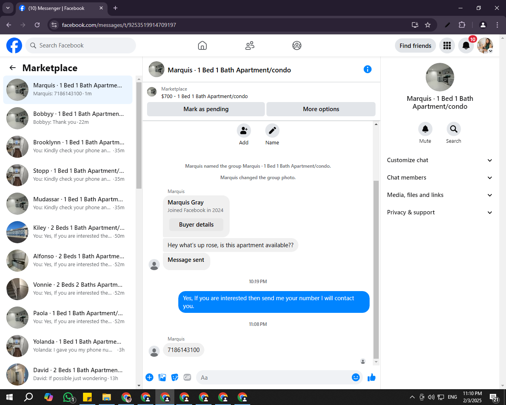Open Mudassar conversation
Screen dimensions: 506x405
(68, 204)
